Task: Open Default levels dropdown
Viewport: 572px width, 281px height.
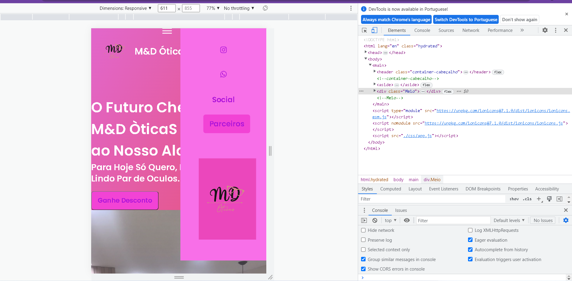Action: (x=509, y=220)
